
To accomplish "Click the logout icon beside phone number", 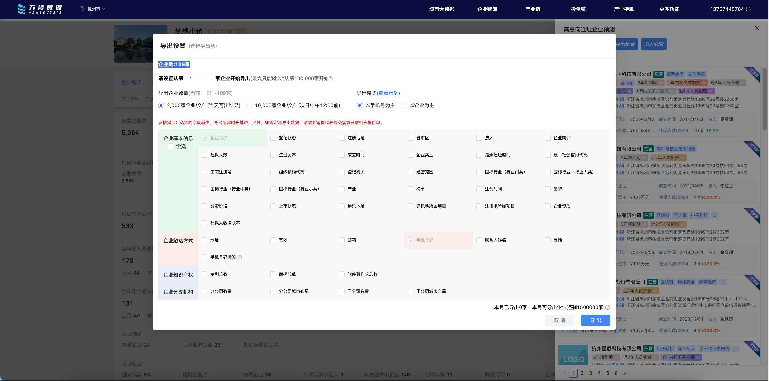I will (748, 9).
